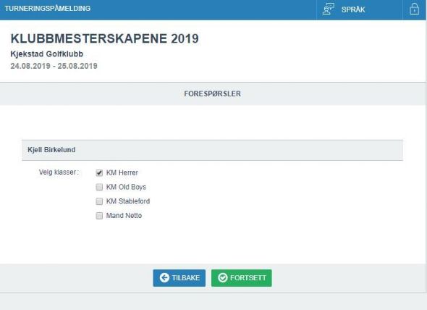Click the KLUBBMESTERSKAPENE 2019 title
Viewport: 427px width, 310px height.
click(x=104, y=38)
